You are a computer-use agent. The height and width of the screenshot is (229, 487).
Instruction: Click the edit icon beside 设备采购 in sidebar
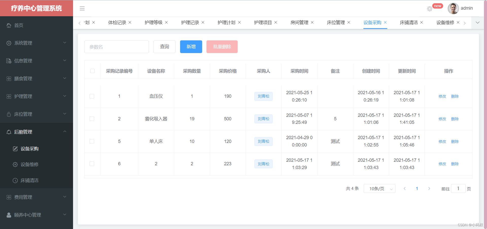[15, 149]
